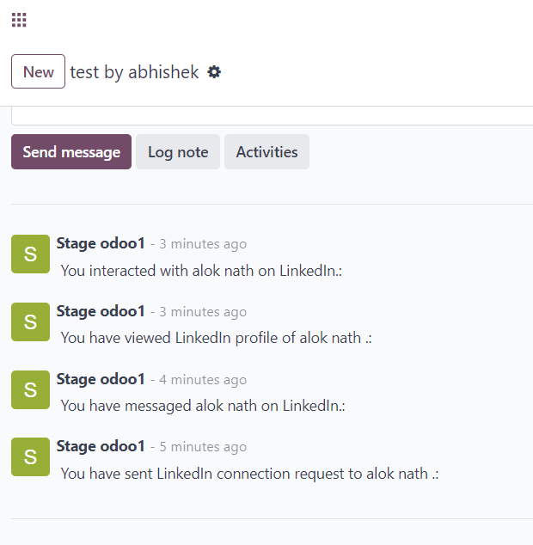Select message 'You interacted with alok nath on LinkedIn'
This screenshot has width=533, height=545.
(202, 271)
